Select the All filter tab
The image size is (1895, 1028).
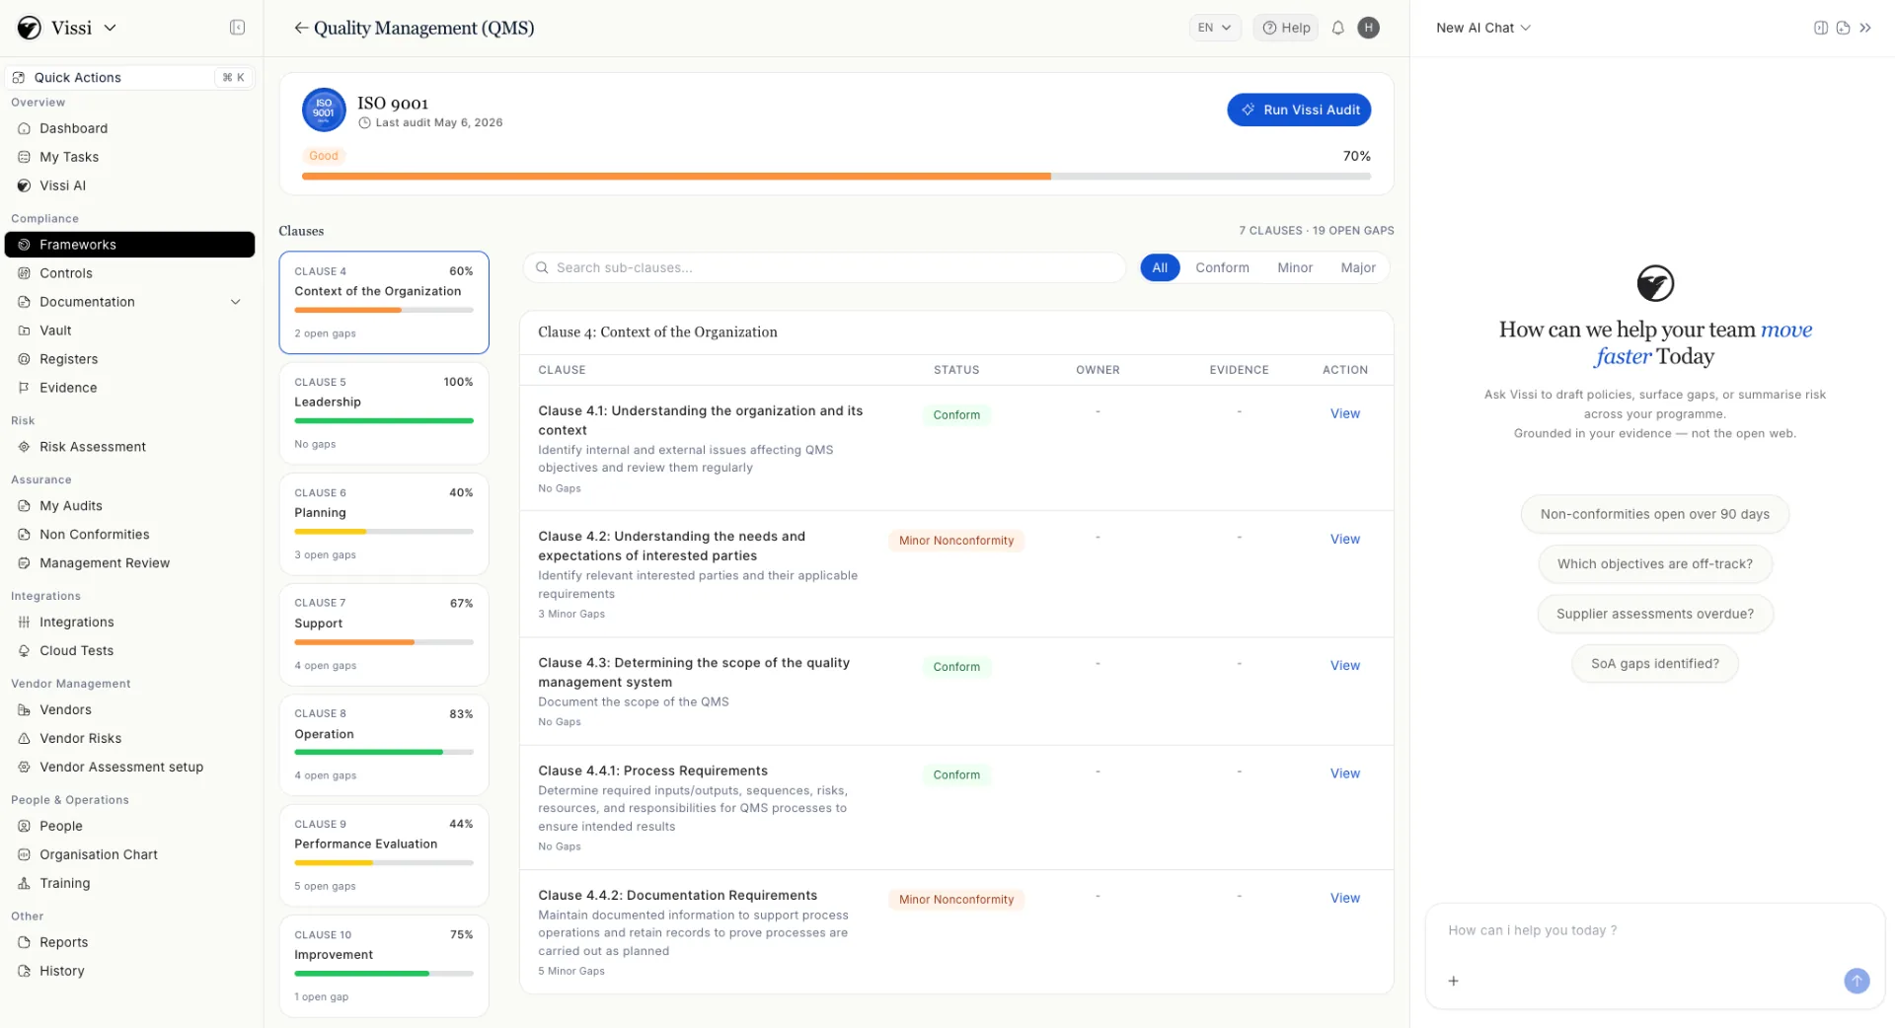pos(1160,267)
